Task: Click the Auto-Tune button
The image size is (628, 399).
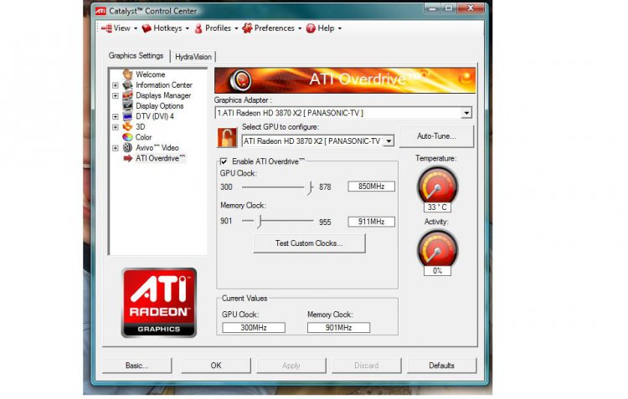Action: pos(436,136)
